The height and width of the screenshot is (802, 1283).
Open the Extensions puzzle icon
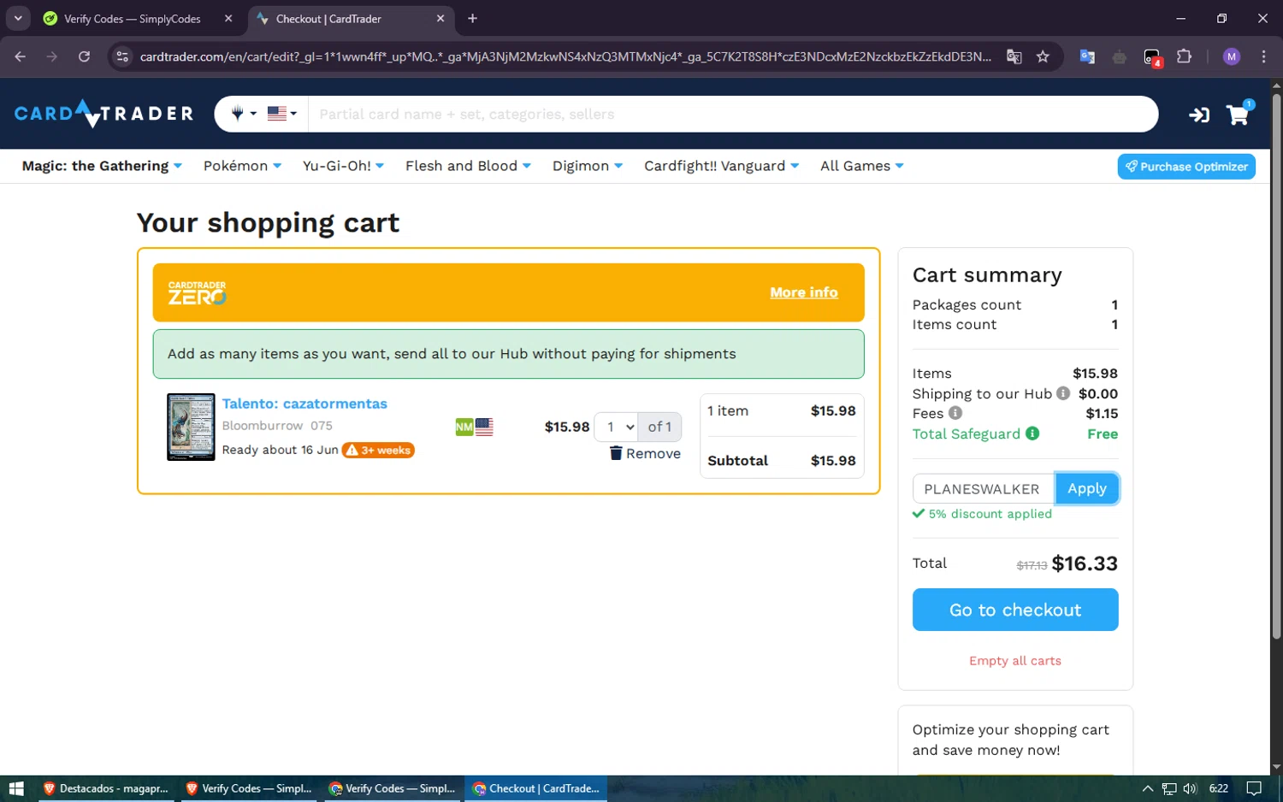1184,56
